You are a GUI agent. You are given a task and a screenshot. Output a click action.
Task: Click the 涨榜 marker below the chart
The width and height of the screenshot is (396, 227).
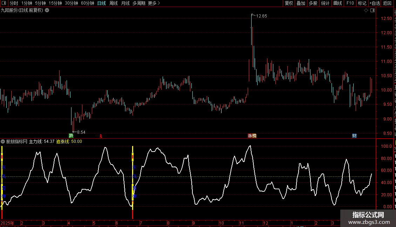click(x=252, y=136)
